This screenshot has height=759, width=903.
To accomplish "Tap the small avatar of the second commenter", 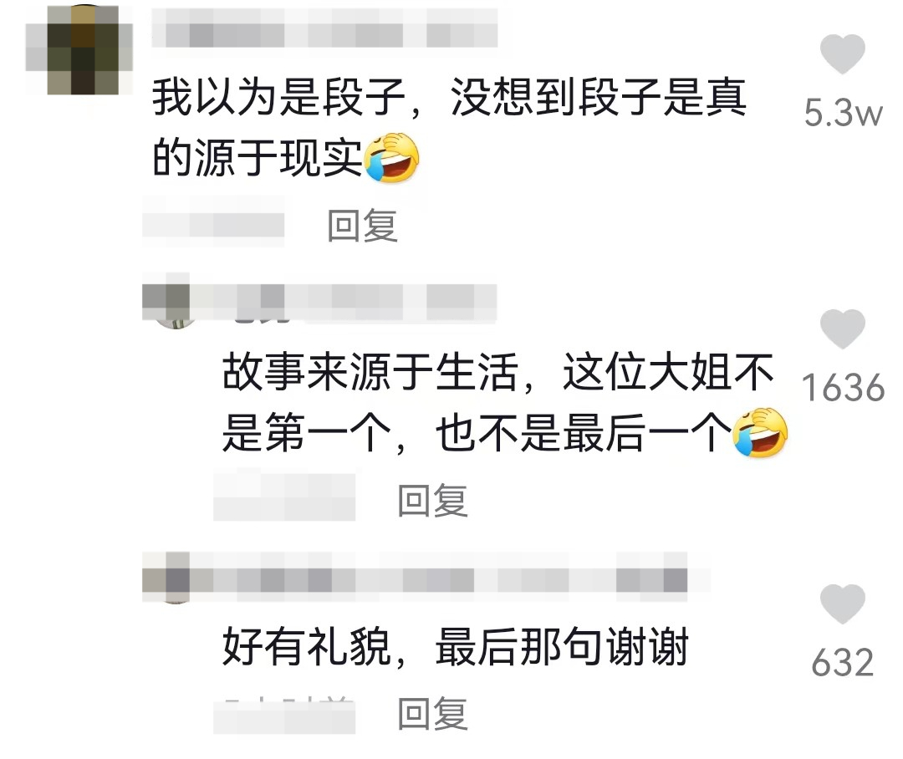I will coord(166,301).
